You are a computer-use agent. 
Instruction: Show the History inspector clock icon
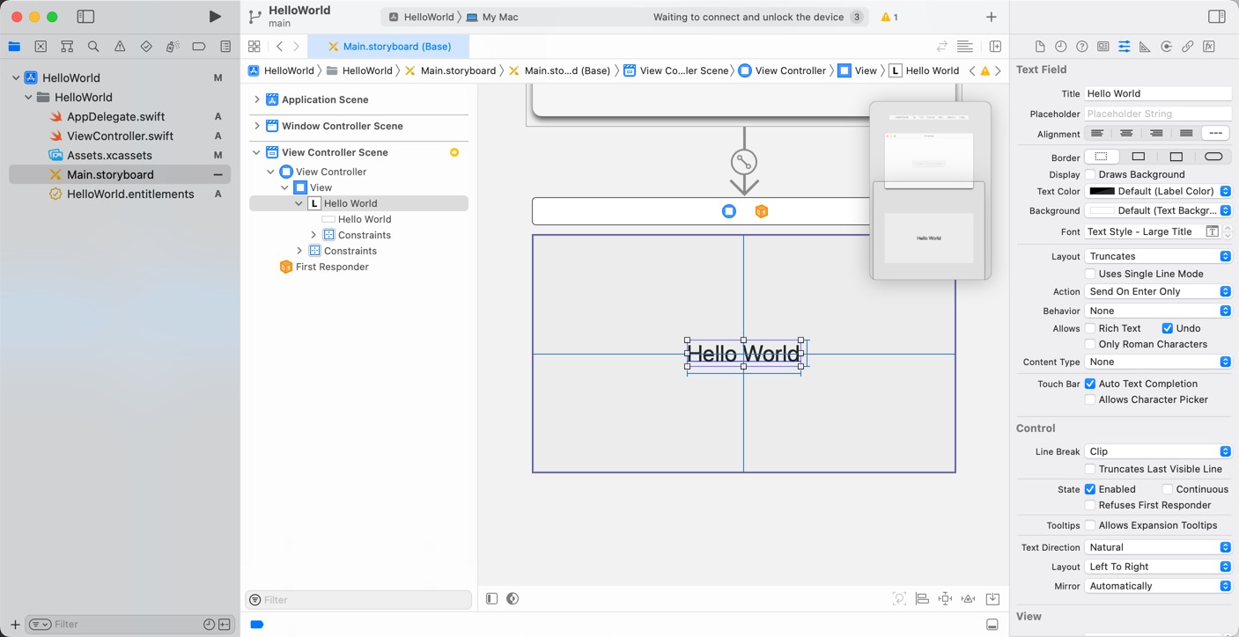tap(1061, 47)
